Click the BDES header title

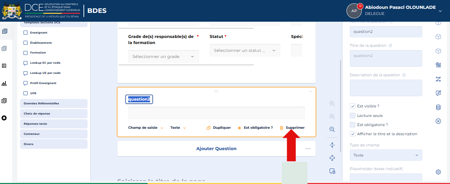97,11
